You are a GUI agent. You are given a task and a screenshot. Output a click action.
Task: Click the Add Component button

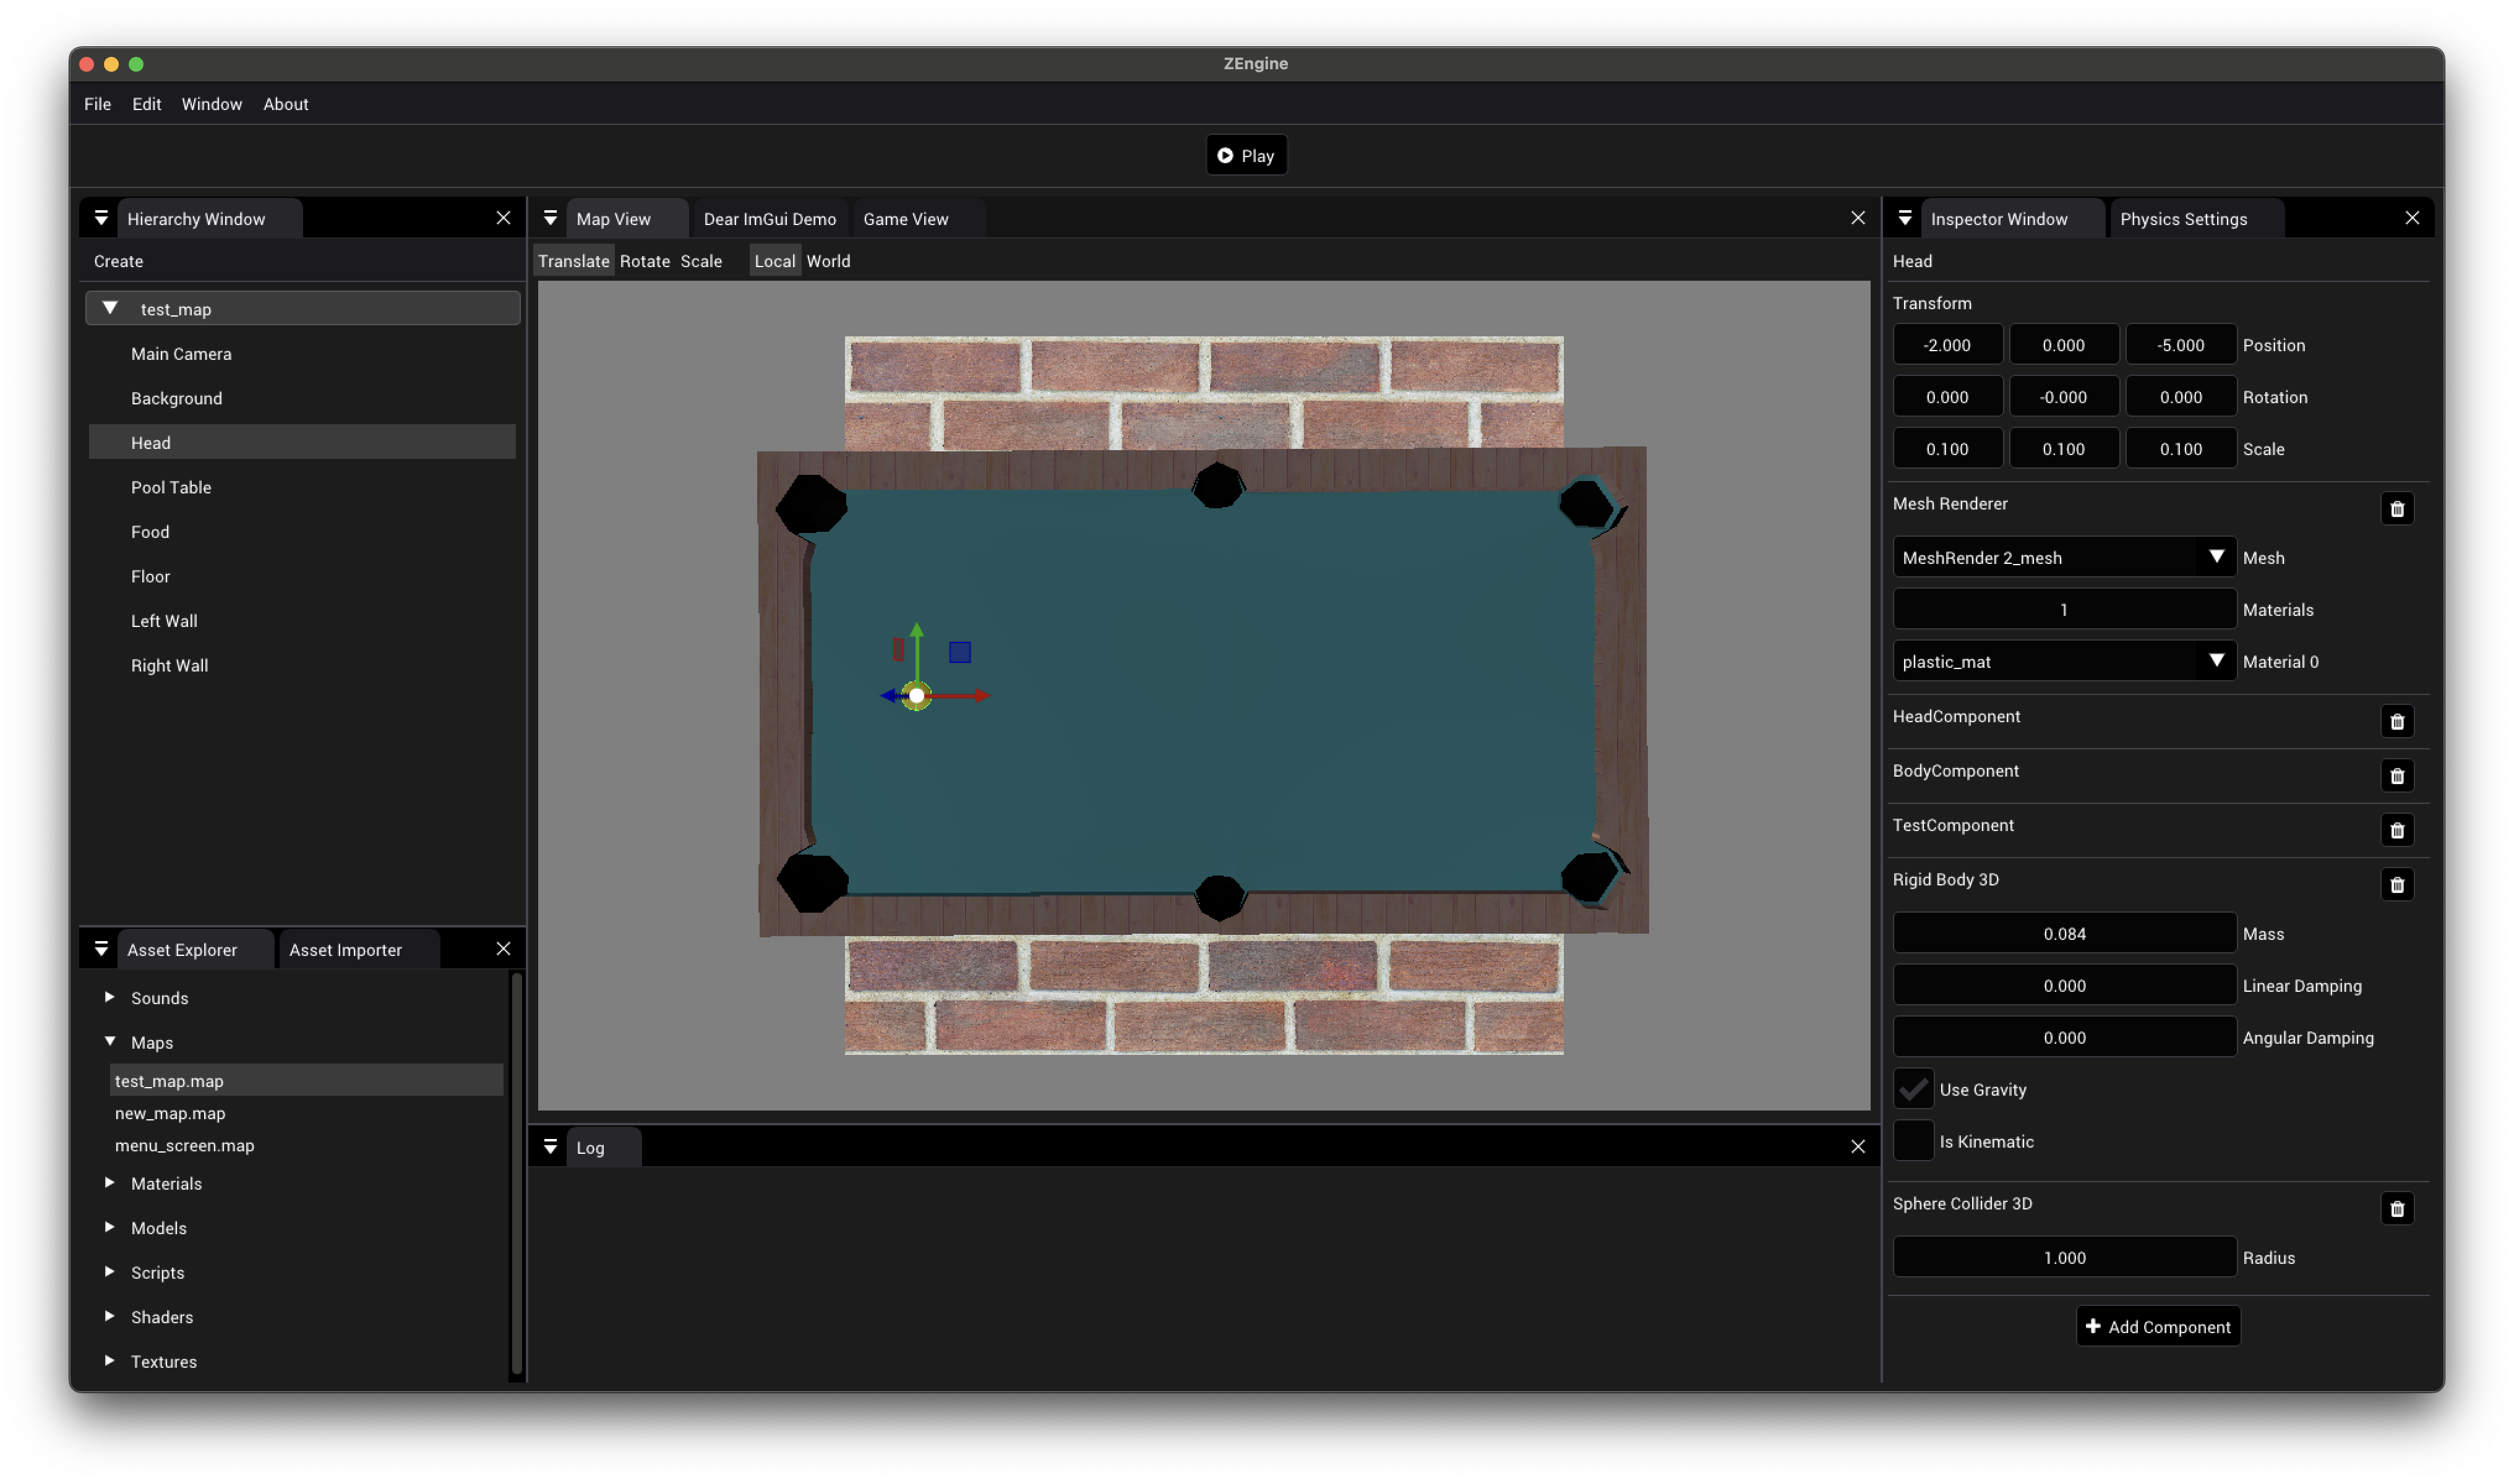[x=2158, y=1327]
